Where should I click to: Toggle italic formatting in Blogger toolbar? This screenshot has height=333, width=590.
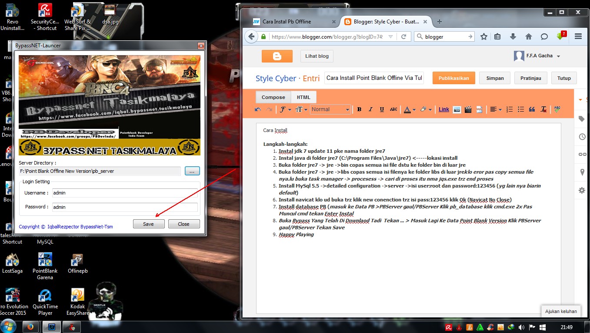pyautogui.click(x=370, y=109)
